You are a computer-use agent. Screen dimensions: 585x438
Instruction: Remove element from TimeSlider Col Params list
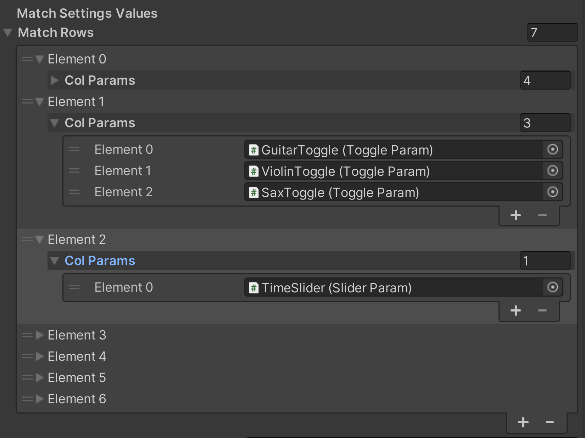[x=542, y=311]
